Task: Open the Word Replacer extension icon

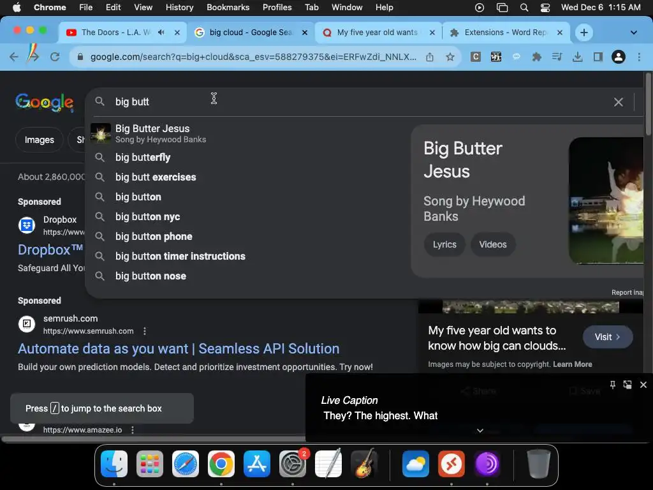Action: coord(496,57)
